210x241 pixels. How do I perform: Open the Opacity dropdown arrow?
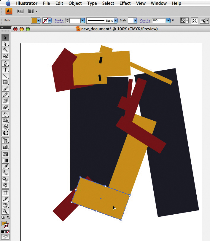[x=168, y=21]
